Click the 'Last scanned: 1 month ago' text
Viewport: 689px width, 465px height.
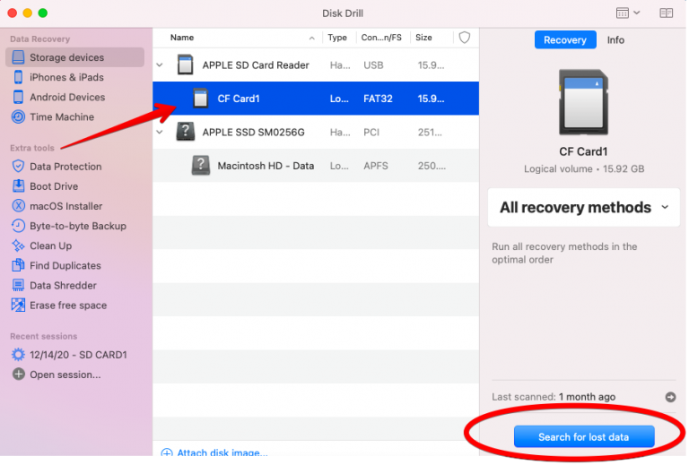point(554,397)
